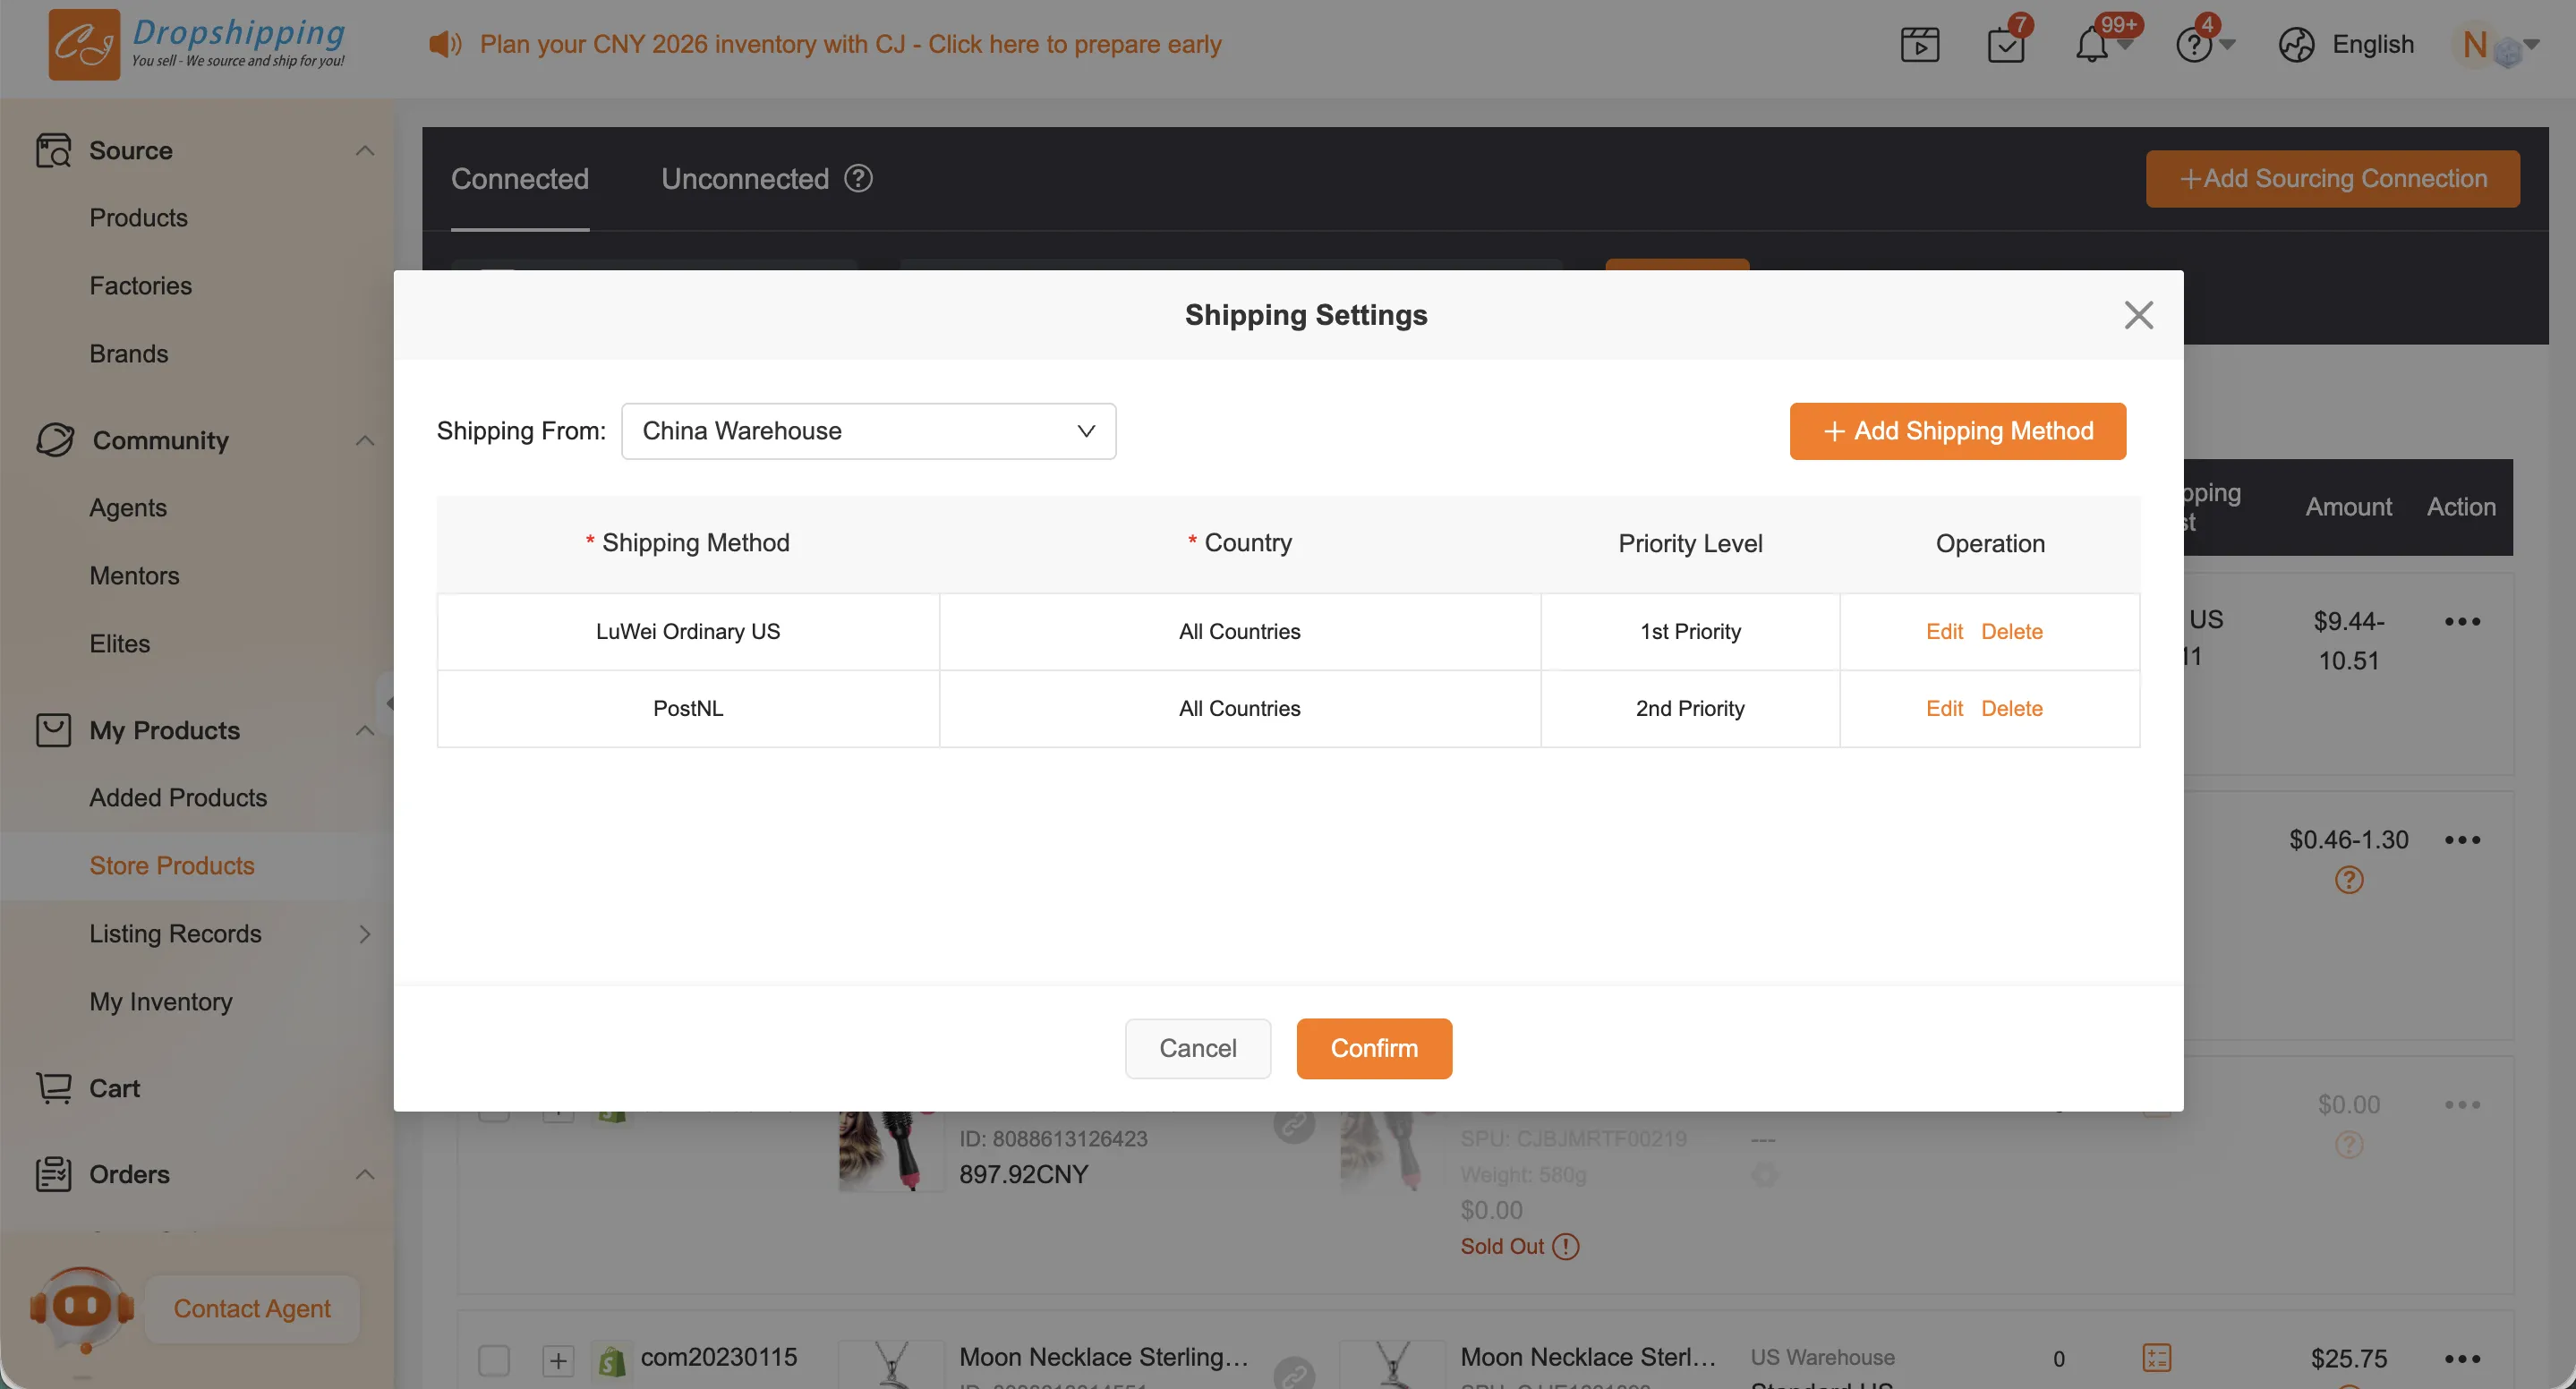Screen dimensions: 2576x1389
Task: Collapse the Source sidebar section
Action: coord(365,150)
